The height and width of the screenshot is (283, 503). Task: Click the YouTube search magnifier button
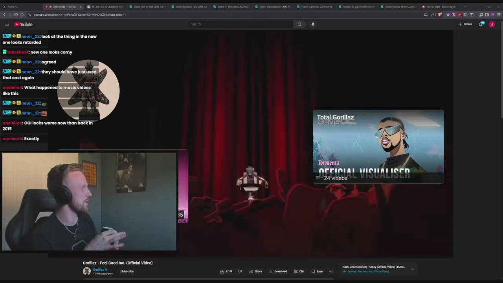[299, 24]
